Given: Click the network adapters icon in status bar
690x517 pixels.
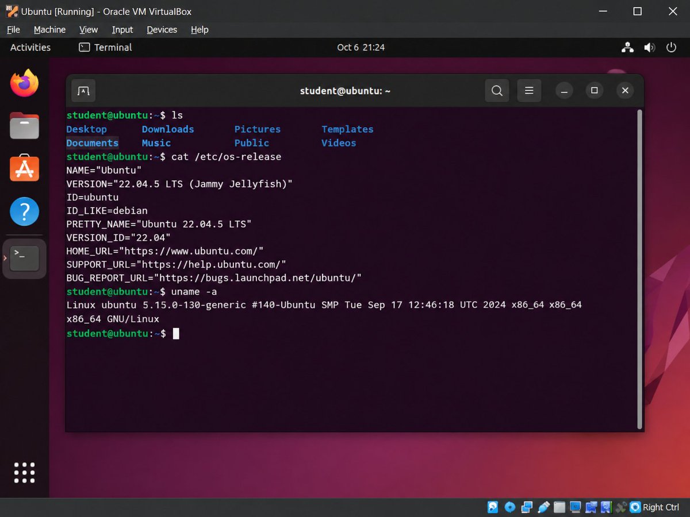Looking at the screenshot, I should [x=527, y=507].
